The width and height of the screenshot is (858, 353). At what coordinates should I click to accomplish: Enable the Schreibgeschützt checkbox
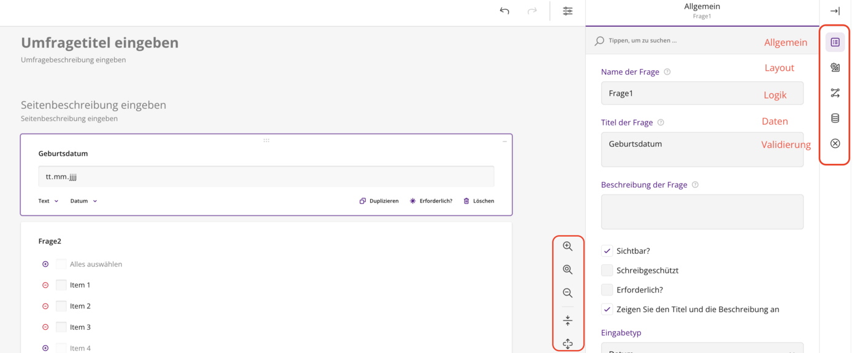(x=607, y=270)
